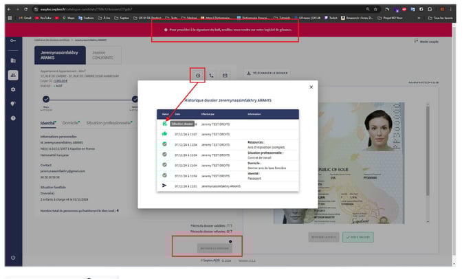This screenshot has height=279, width=473.
Task: Click the key icon atop sidebar
Action: click(13, 41)
